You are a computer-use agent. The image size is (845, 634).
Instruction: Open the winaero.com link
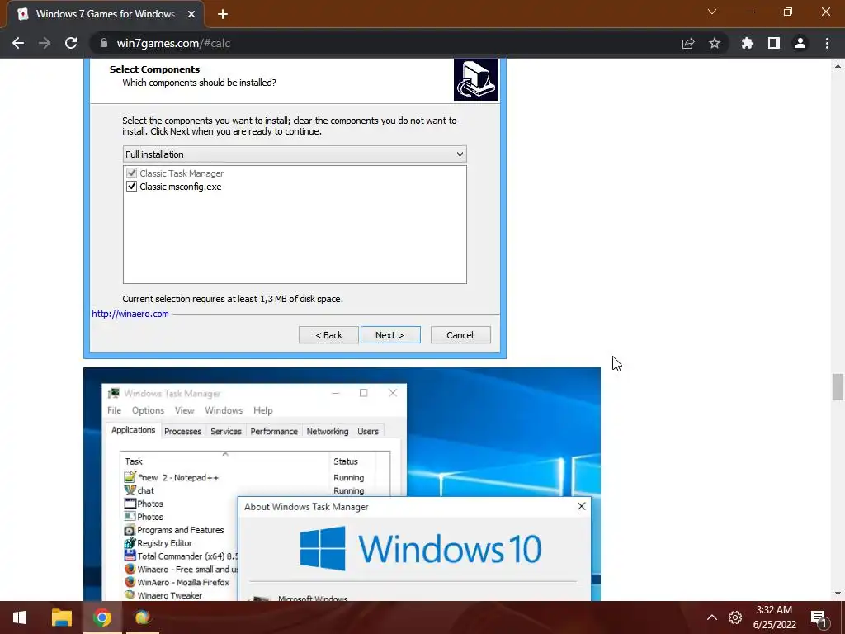(x=130, y=314)
